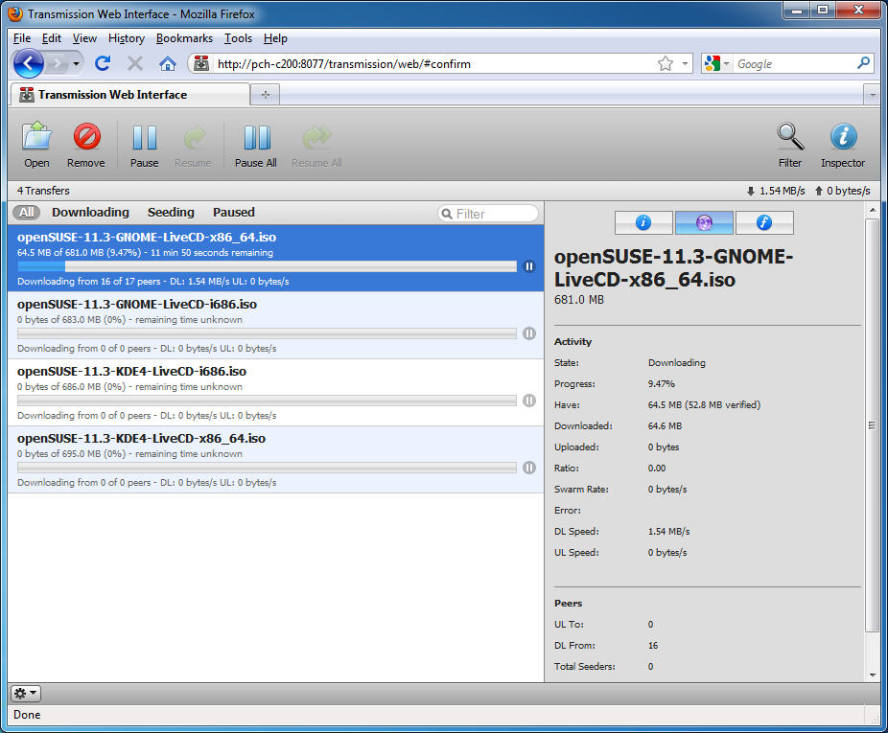Open the list all tabs dropdown
Image resolution: width=888 pixels, height=733 pixels.
pos(872,95)
